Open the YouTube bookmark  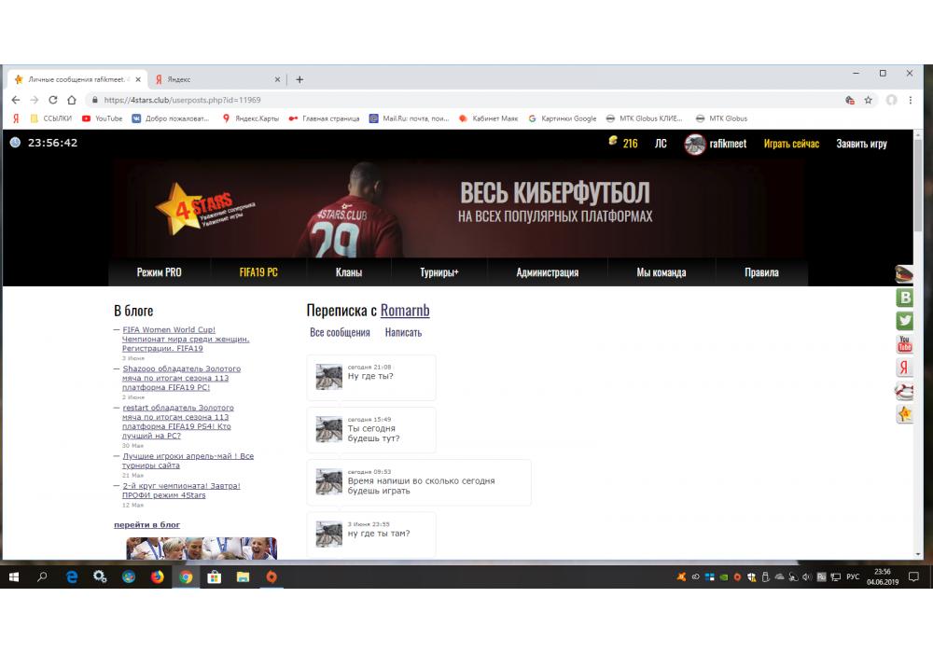[x=103, y=118]
